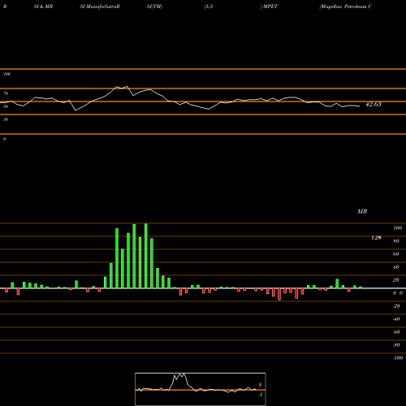Click the SI & MR header label

pyautogui.click(x=43, y=6)
